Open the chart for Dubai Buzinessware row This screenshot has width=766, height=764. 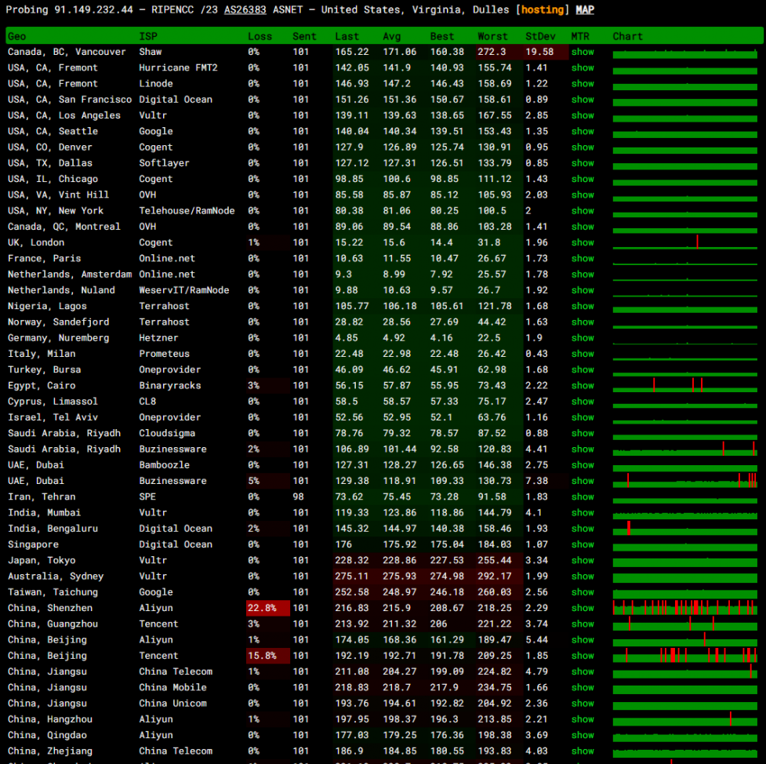685,481
